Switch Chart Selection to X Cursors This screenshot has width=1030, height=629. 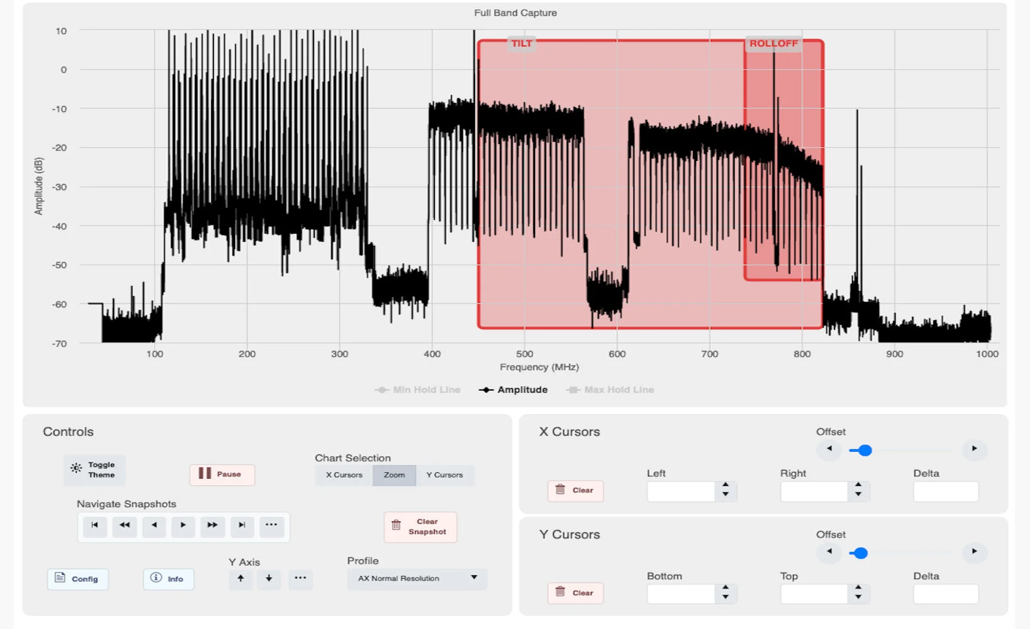click(x=343, y=475)
